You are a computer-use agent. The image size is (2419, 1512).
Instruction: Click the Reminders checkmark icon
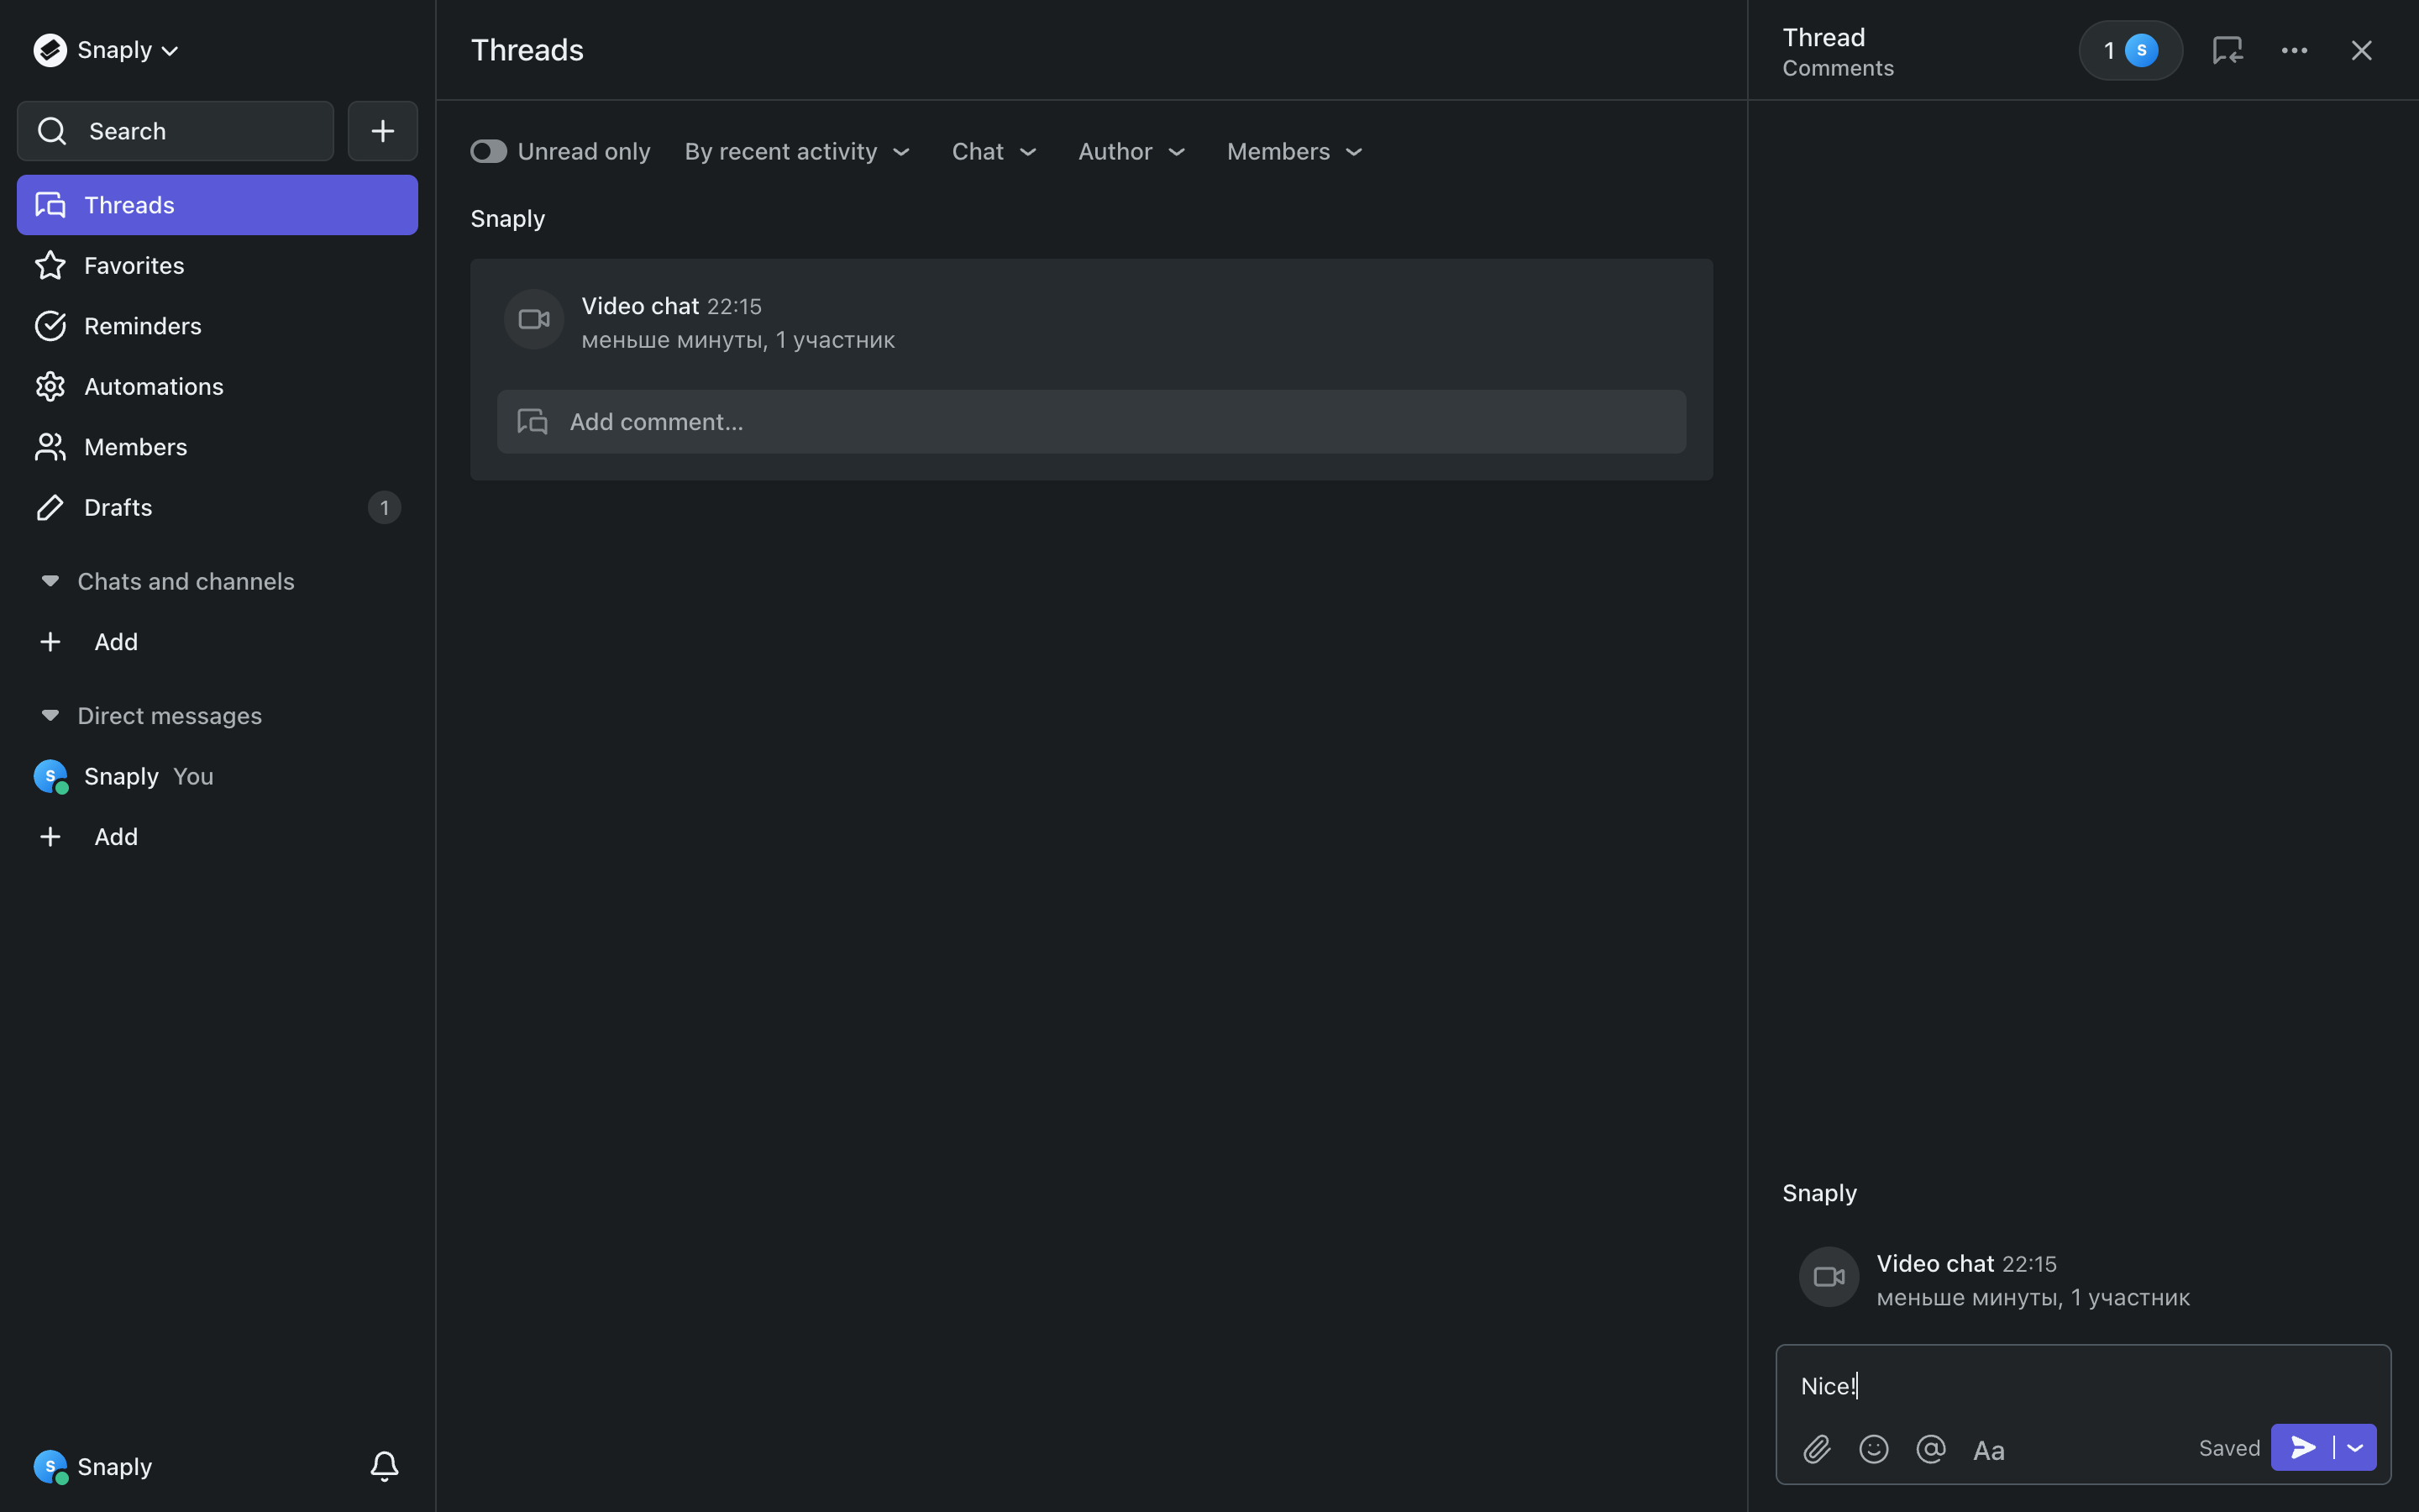click(50, 326)
